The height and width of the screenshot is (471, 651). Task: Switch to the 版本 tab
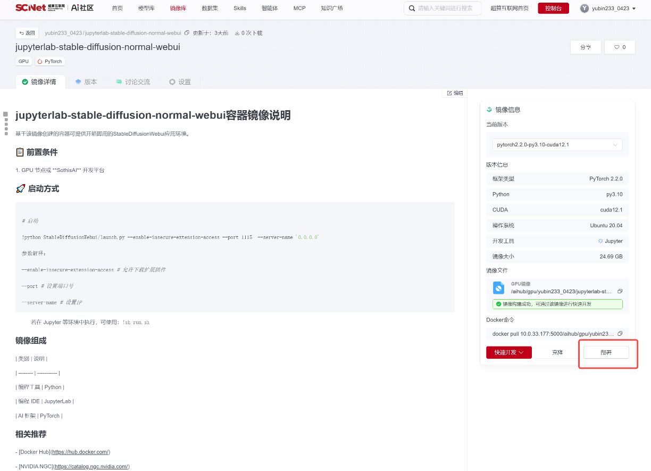coord(86,82)
